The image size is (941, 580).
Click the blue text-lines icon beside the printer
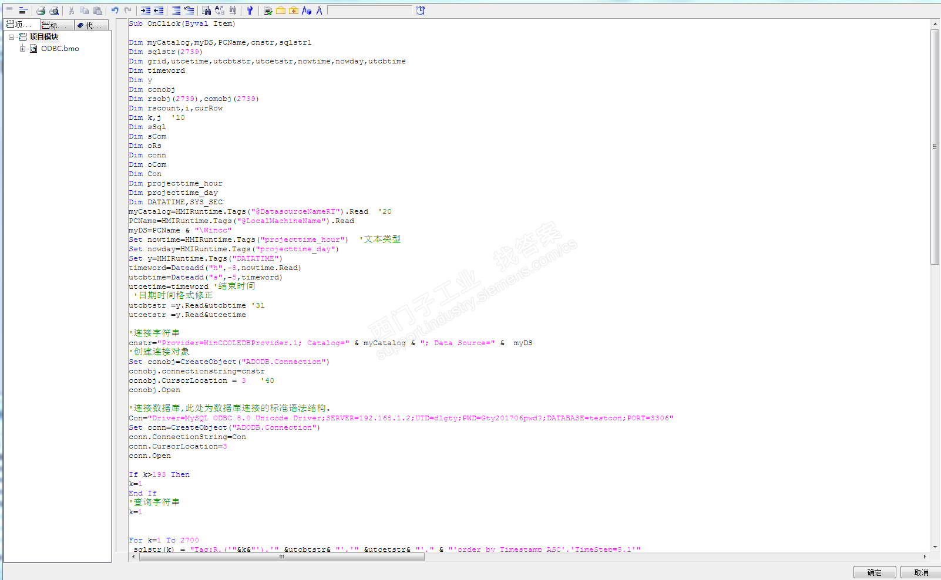[x=23, y=11]
